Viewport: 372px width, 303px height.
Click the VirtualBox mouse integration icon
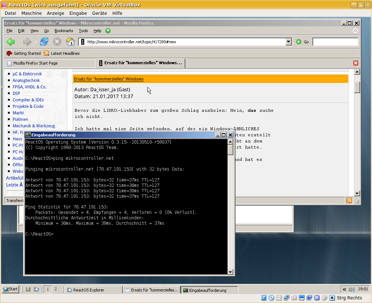(x=325, y=298)
